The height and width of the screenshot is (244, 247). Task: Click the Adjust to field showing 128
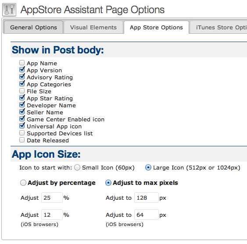click(x=147, y=198)
